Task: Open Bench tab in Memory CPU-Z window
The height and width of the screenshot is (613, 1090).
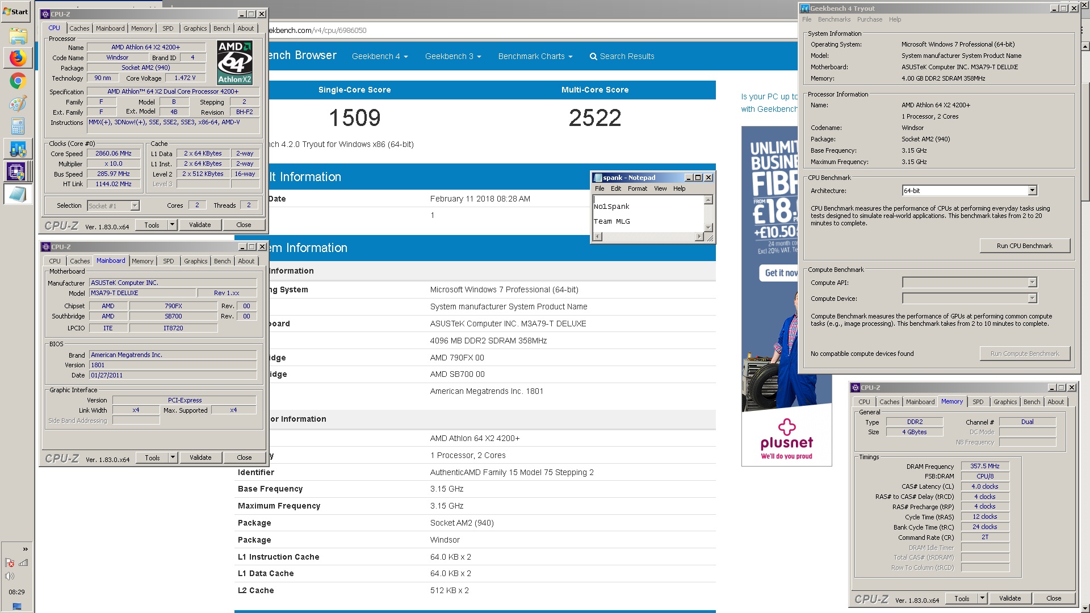Action: [1032, 402]
